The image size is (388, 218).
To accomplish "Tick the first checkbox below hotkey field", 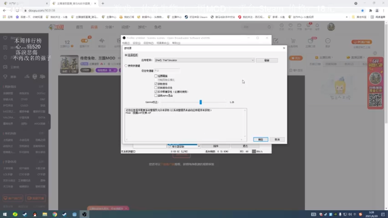I will (x=156, y=76).
